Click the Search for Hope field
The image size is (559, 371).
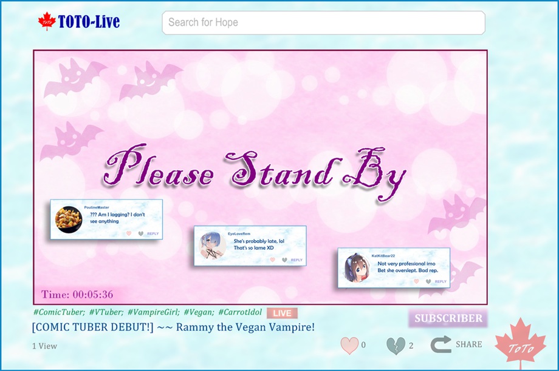point(323,23)
